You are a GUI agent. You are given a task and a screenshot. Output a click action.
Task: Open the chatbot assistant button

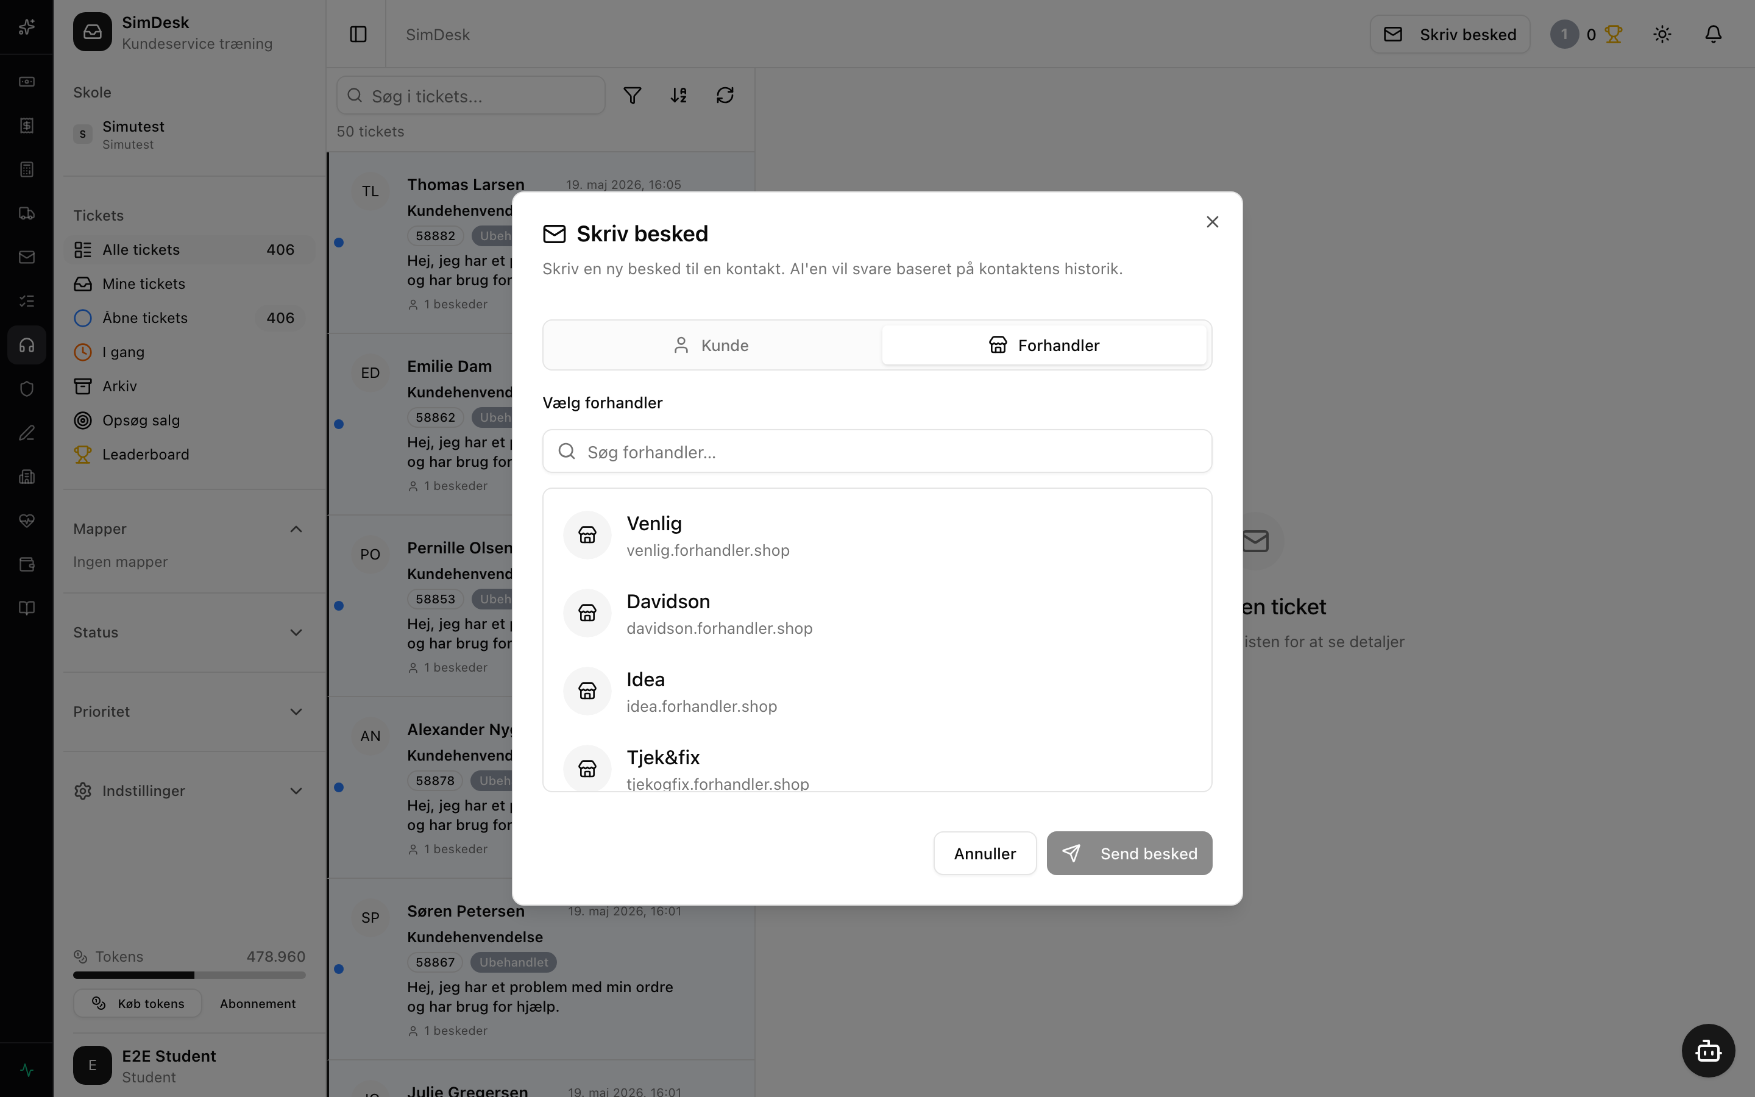tap(1709, 1051)
